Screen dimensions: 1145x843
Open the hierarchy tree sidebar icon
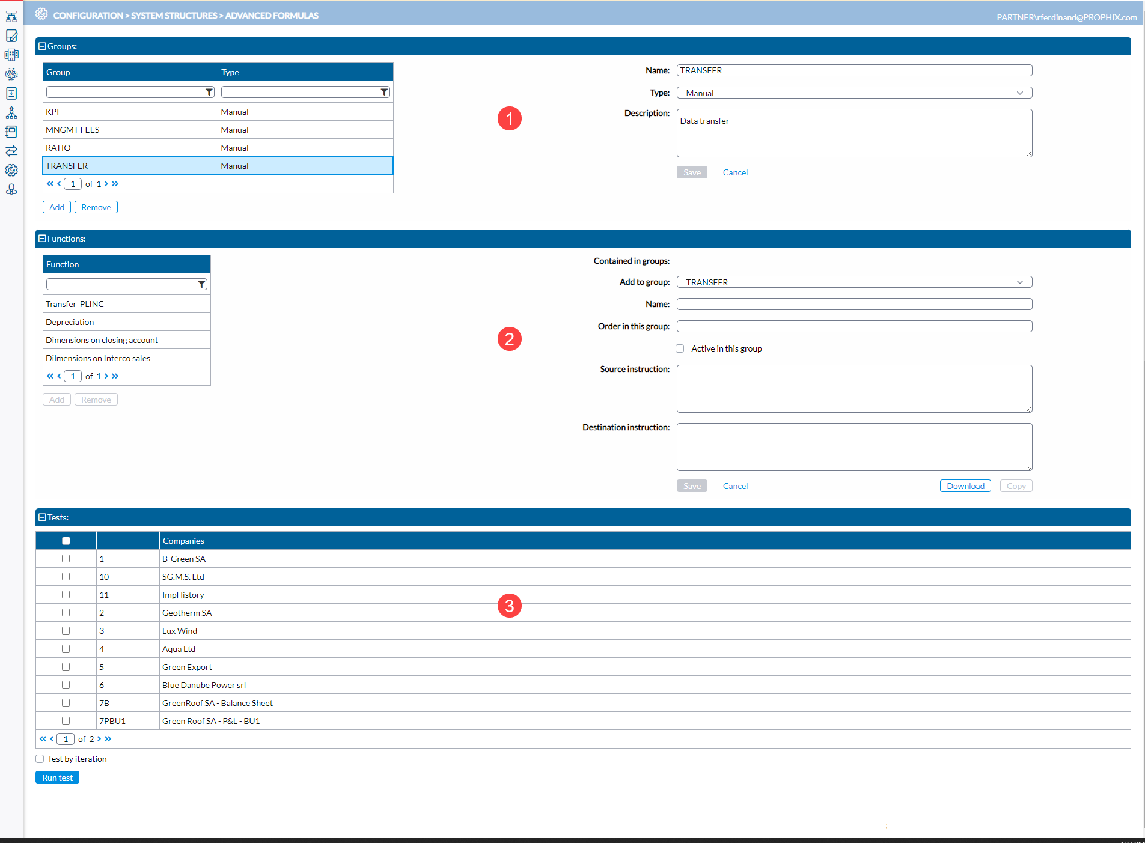coord(11,113)
